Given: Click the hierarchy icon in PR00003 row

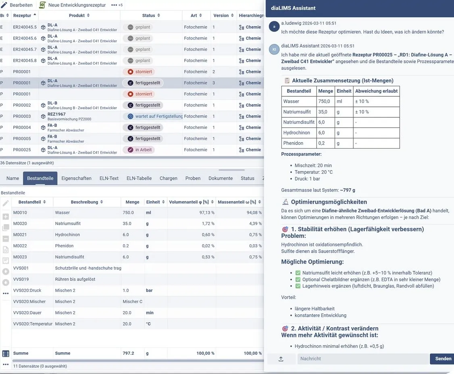Looking at the screenshot, I should pos(242,116).
